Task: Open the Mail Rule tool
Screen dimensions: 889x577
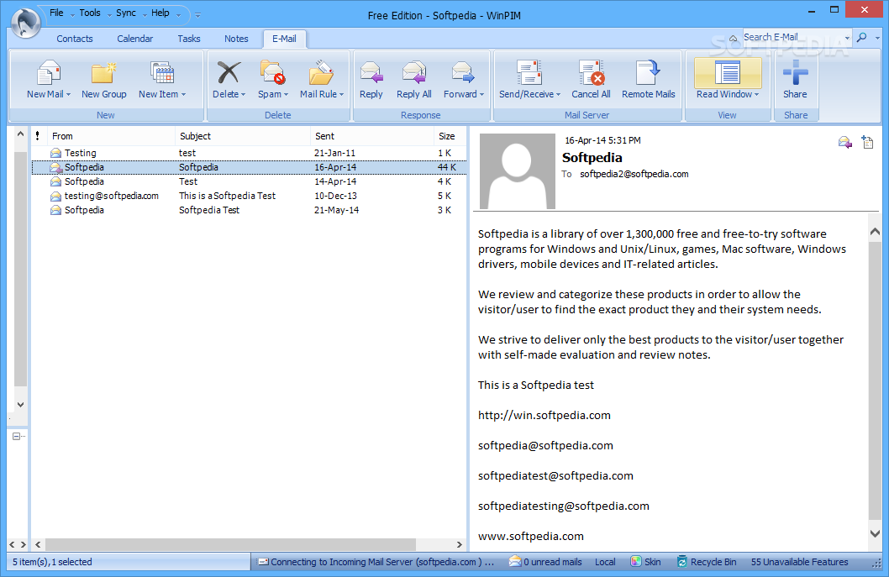Action: [321, 72]
